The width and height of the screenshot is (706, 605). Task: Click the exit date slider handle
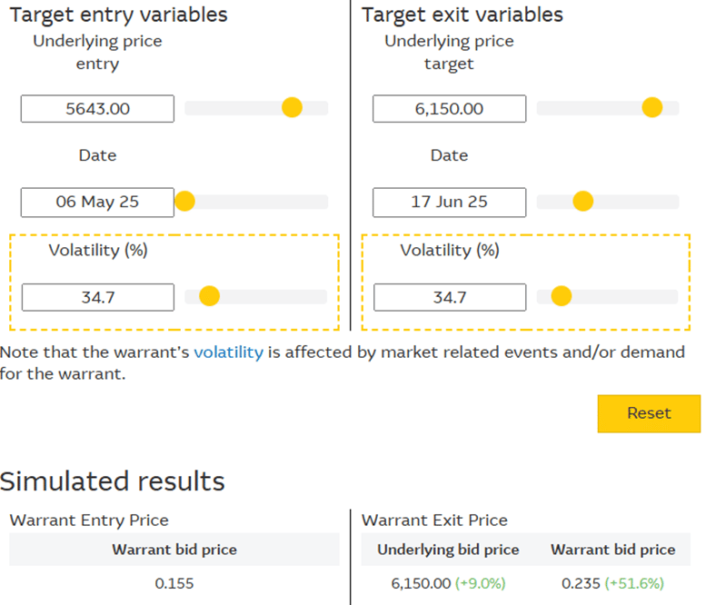[583, 202]
